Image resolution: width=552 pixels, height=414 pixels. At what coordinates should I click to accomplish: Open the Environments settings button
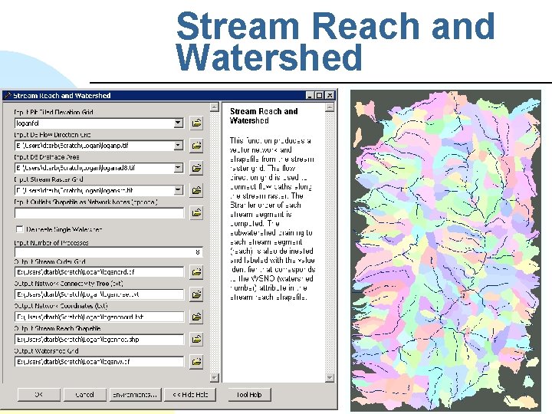click(135, 395)
